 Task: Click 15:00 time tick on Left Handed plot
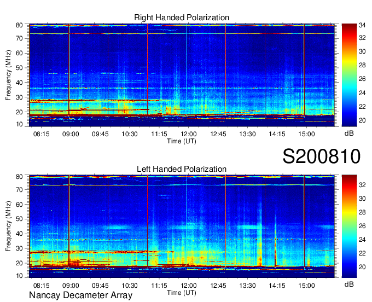point(306,286)
